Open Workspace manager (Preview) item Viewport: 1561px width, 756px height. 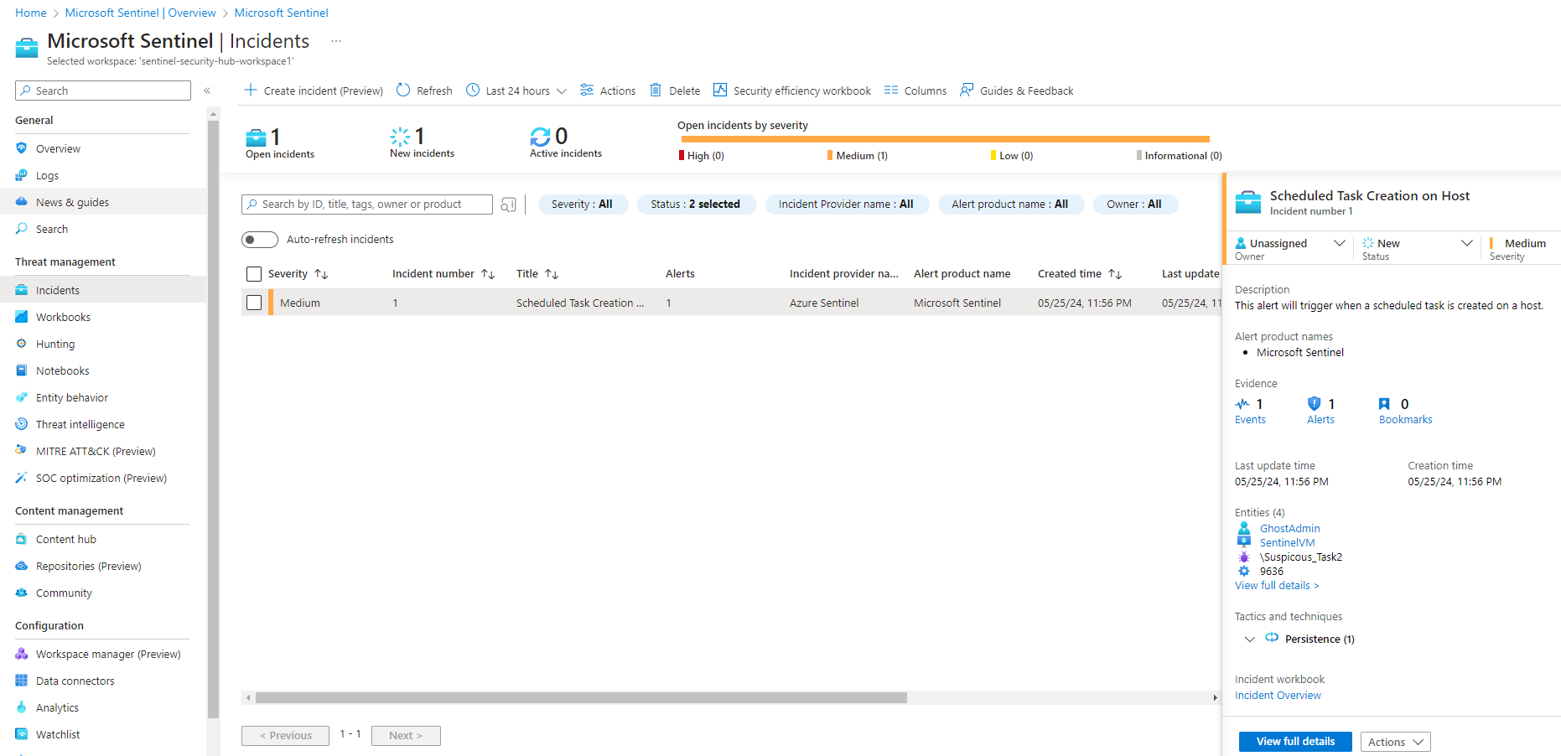click(108, 654)
